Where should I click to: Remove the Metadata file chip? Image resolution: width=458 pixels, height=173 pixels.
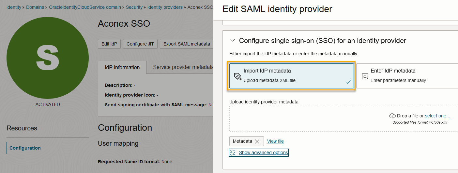coord(257,141)
